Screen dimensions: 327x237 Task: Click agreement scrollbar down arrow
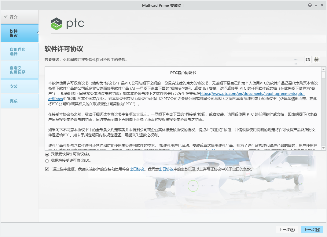(x=323, y=148)
